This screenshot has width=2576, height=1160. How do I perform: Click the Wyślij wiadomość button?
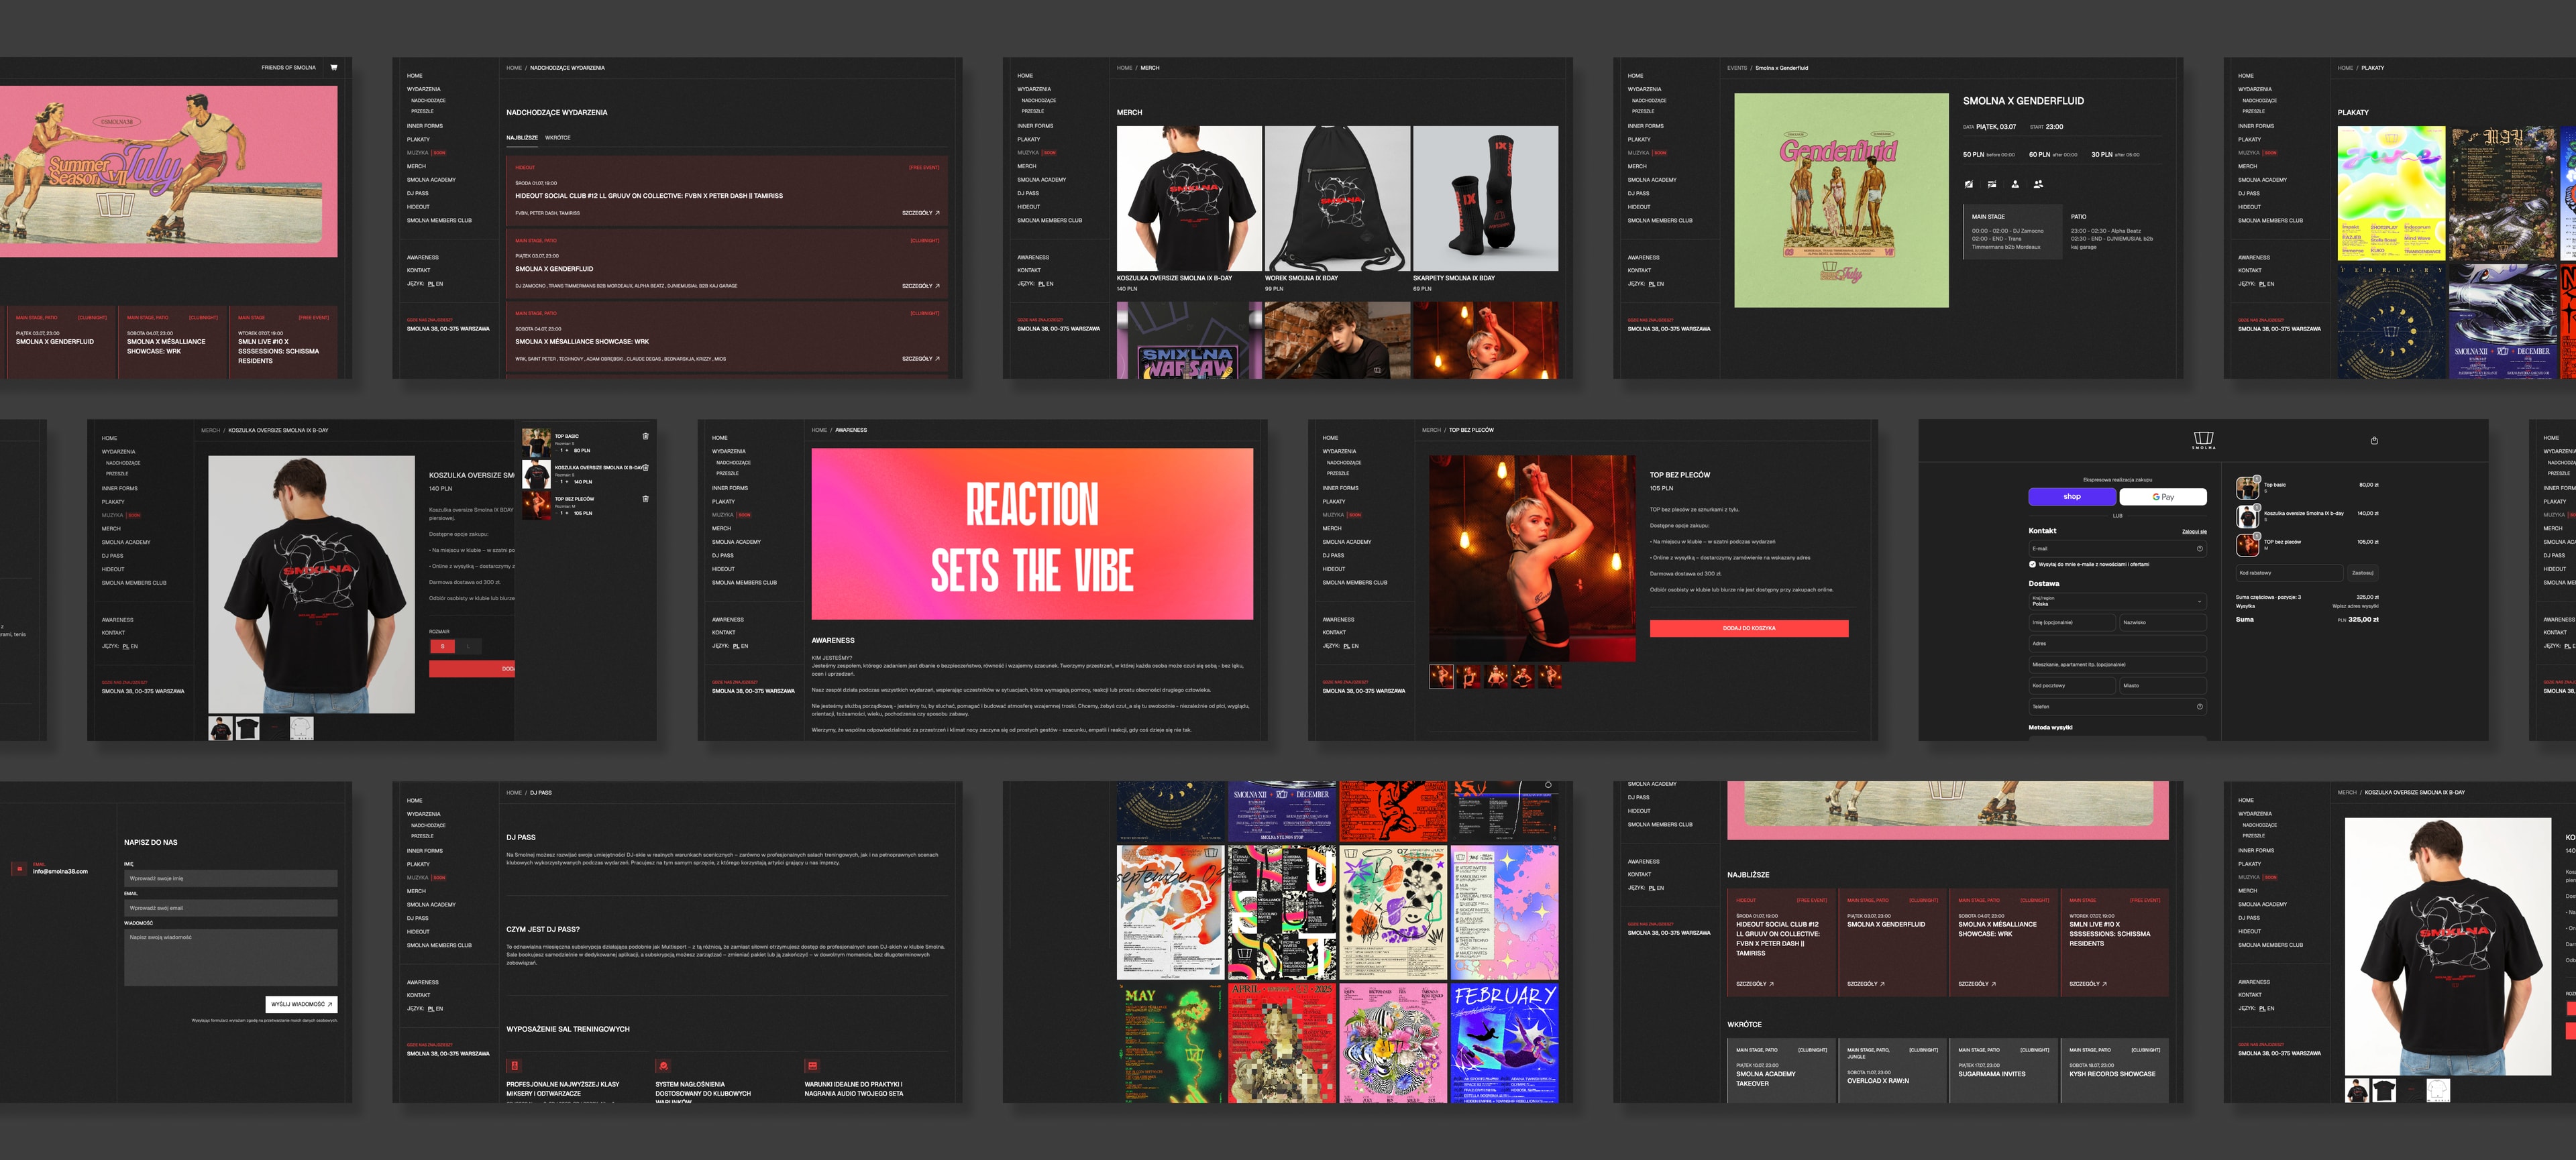tap(301, 1004)
